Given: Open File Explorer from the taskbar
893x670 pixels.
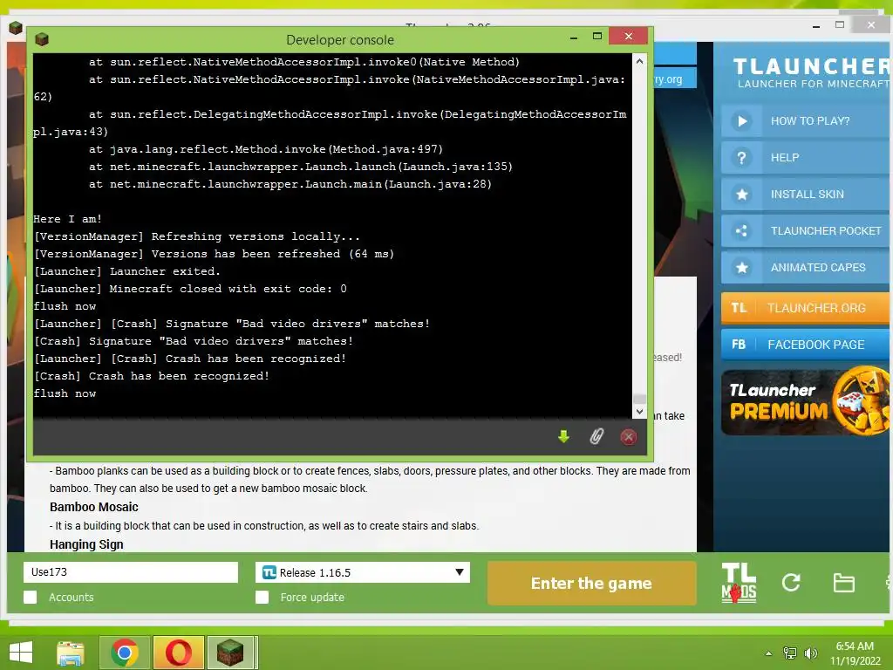Looking at the screenshot, I should [71, 653].
